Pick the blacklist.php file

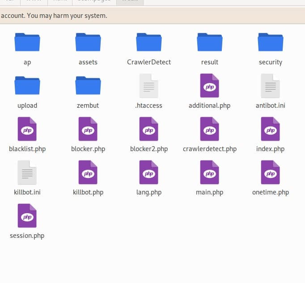27,129
